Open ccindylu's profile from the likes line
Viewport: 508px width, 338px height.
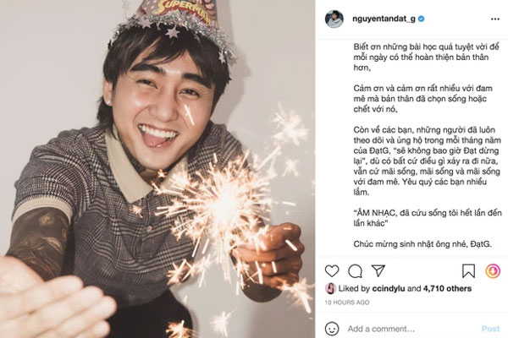coord(392,288)
